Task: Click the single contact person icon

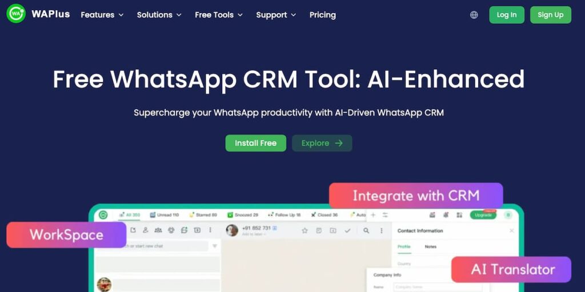Action: 146,230
